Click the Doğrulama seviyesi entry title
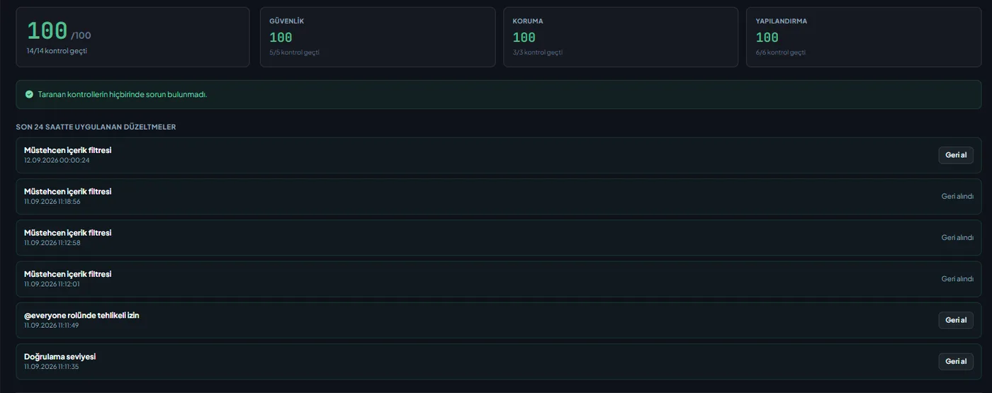Image resolution: width=992 pixels, height=393 pixels. [x=60, y=356]
